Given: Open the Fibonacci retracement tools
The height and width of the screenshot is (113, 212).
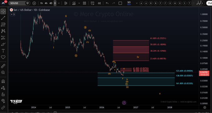Looking at the screenshot, I should 3,24.
